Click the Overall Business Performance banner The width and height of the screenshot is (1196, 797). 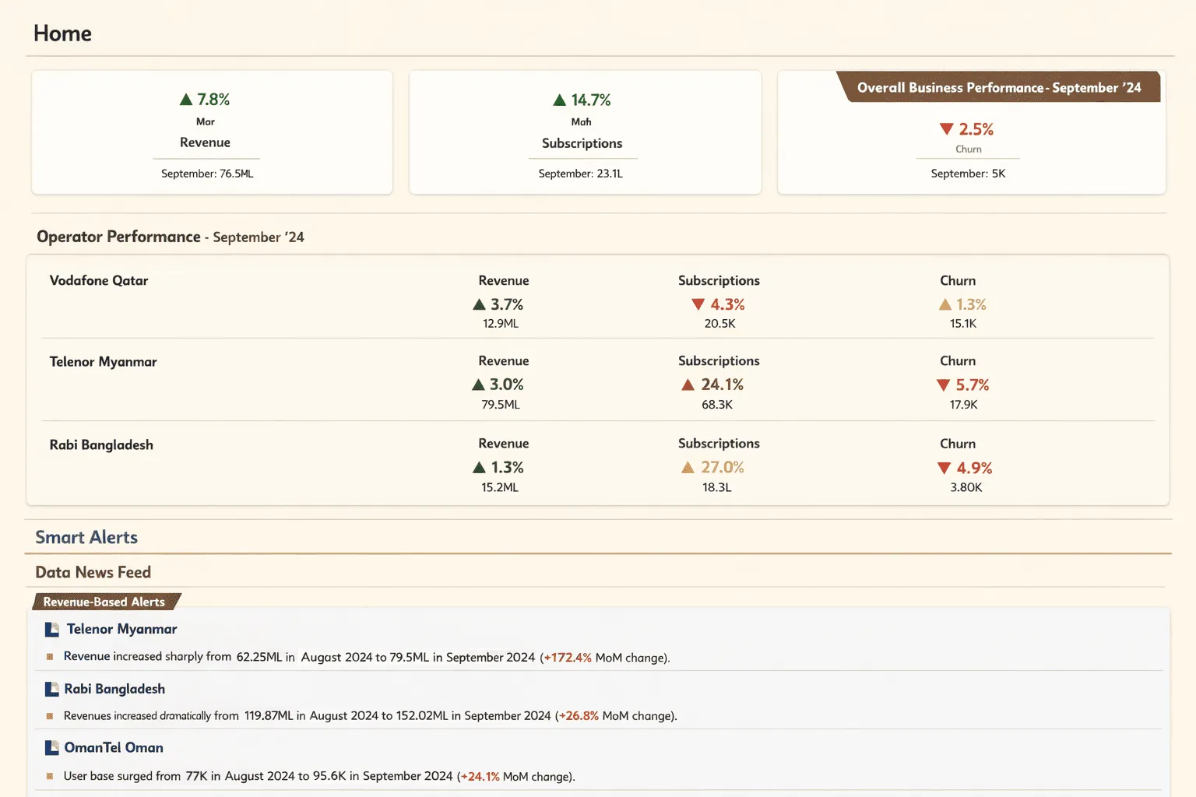(x=999, y=87)
